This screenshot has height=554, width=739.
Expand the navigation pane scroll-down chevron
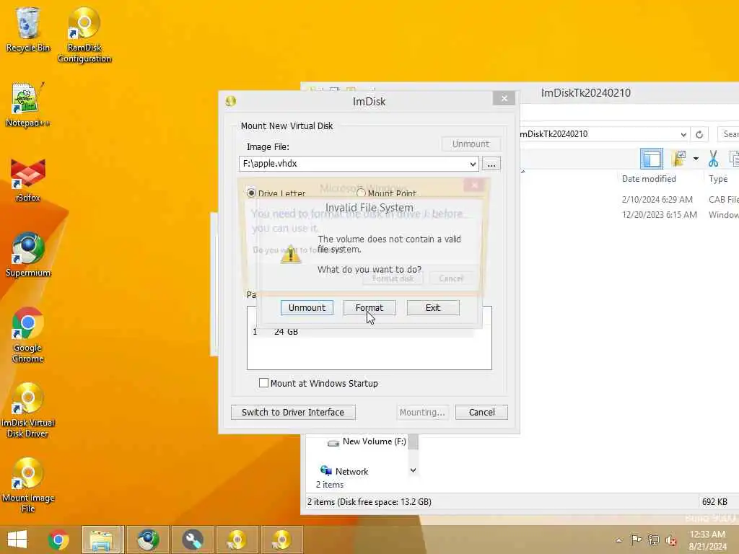pos(414,470)
